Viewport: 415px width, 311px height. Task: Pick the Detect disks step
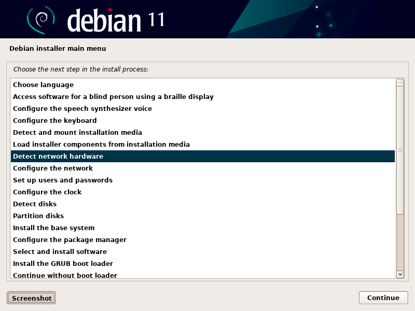click(x=203, y=204)
